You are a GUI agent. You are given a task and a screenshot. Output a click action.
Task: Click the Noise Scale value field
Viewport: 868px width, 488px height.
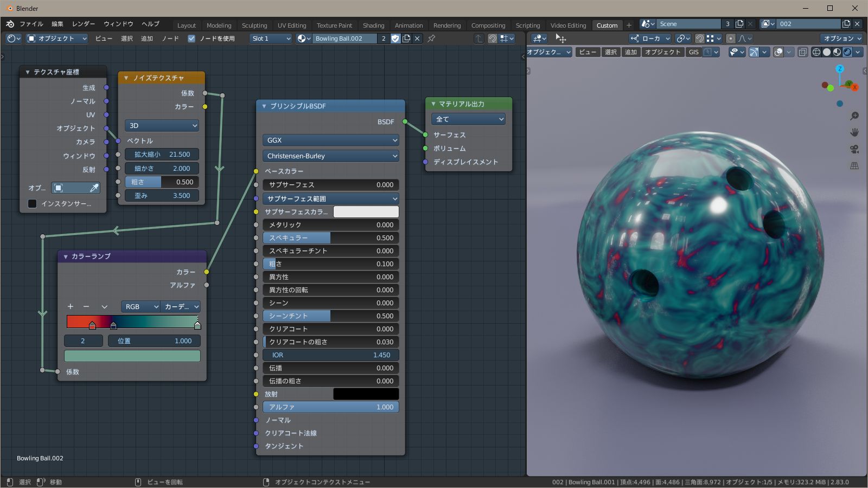[162, 154]
